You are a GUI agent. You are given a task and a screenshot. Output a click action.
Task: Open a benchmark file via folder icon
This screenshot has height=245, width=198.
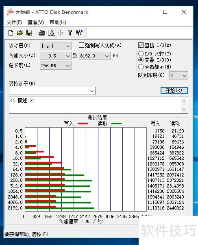[x=20, y=33]
